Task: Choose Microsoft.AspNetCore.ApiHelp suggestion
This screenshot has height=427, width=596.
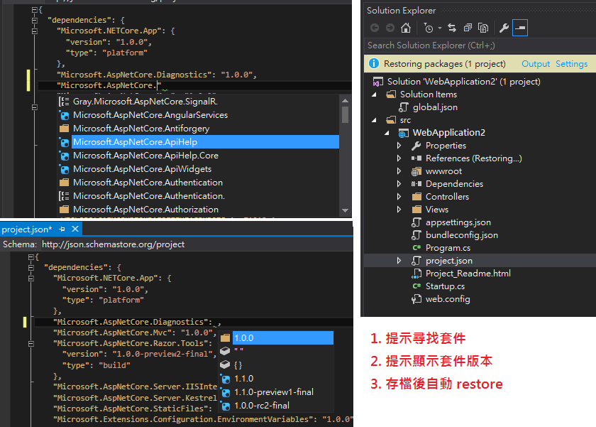Action: tap(198, 142)
